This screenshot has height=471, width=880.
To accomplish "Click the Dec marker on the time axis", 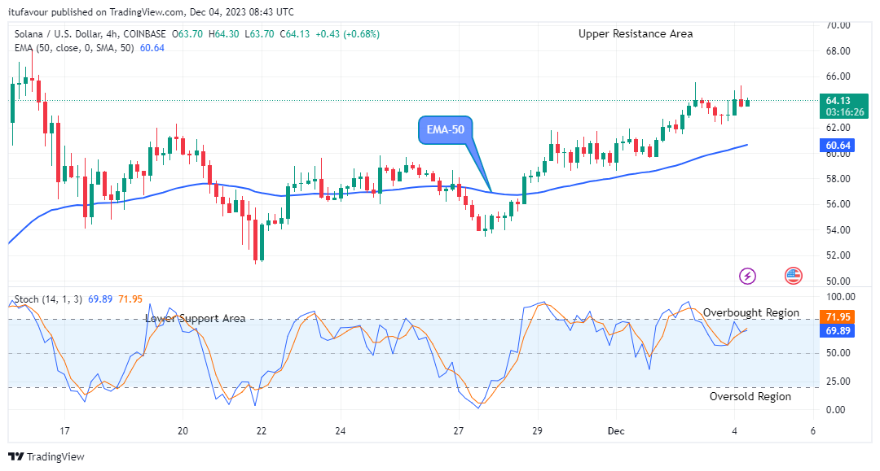I will coord(614,430).
